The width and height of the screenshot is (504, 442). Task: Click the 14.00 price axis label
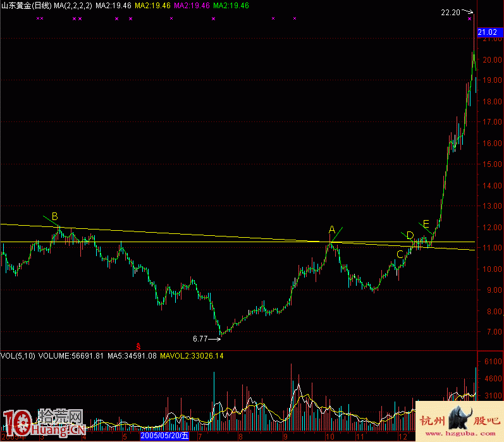tap(493, 185)
